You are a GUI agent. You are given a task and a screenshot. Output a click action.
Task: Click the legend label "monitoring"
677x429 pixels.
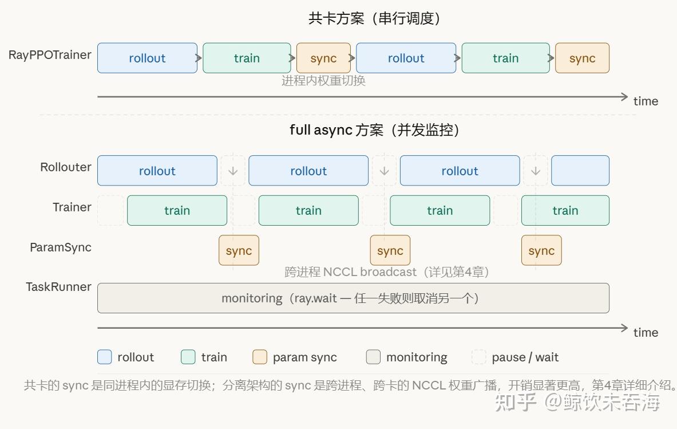417,358
